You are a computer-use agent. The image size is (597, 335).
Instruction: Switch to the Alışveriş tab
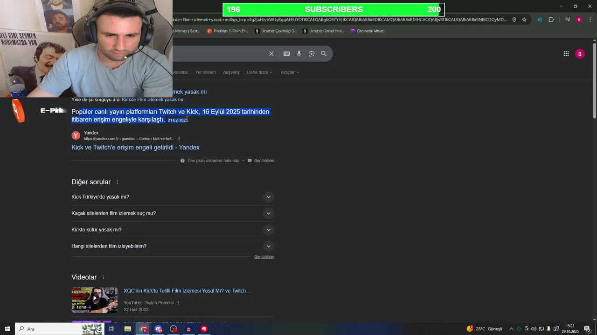[231, 72]
